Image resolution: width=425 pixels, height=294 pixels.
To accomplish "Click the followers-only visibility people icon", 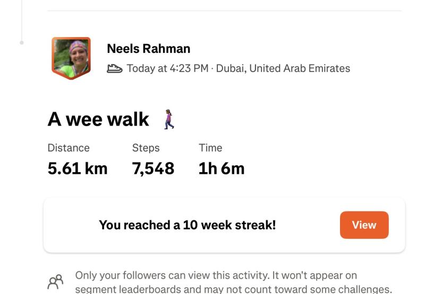I will coord(55,282).
